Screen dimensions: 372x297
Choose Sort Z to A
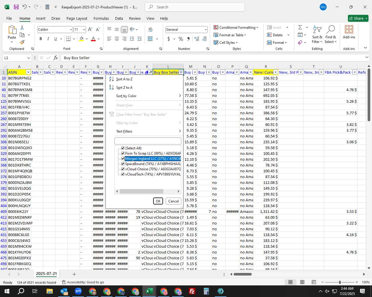[124, 88]
